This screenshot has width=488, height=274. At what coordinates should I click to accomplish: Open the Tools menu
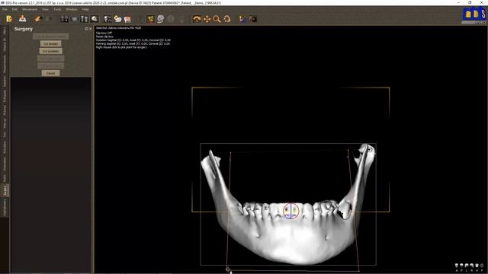[x=57, y=10]
